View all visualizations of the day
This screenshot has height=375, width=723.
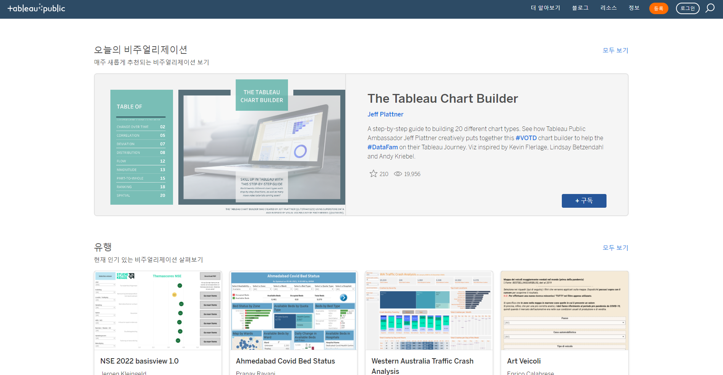615,50
